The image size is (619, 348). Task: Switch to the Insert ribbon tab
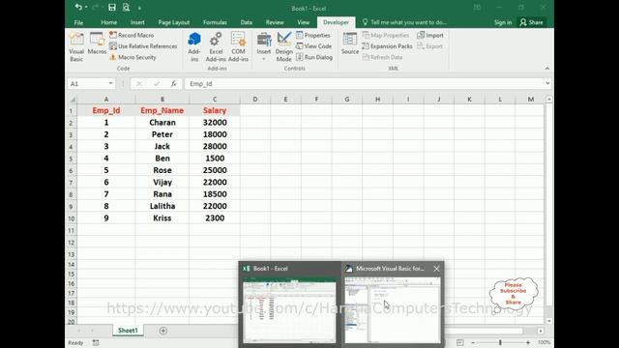(137, 22)
